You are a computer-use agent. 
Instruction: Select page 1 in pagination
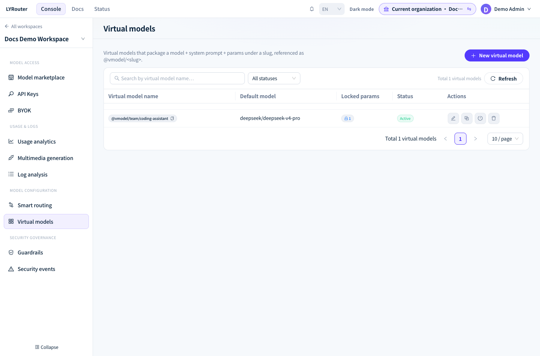[460, 139]
